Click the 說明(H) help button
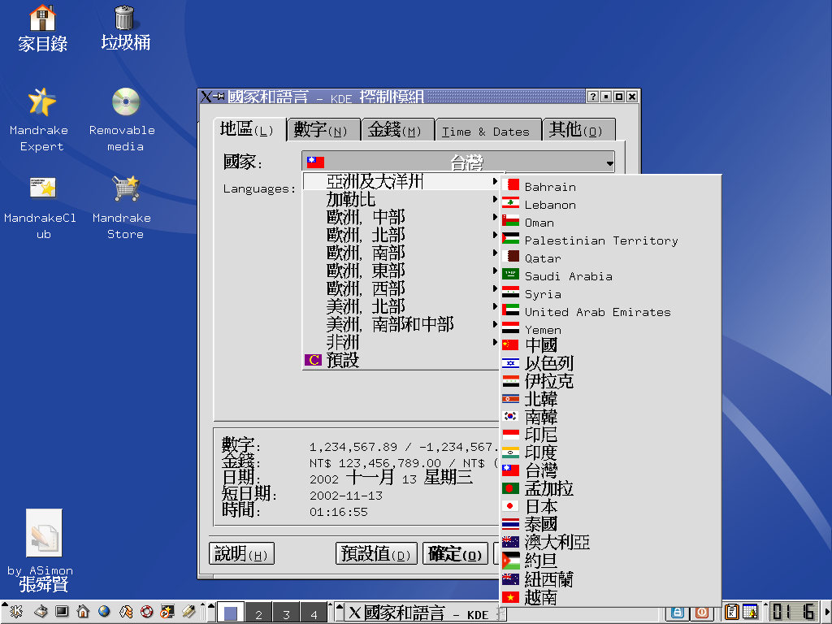Screen dimensions: 832x624 pyautogui.click(x=241, y=554)
